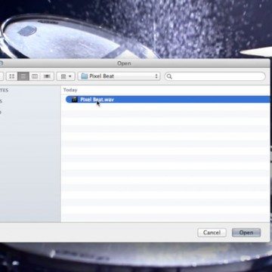Click folder icon in Pixel Beat path popup
This screenshot has width=272, height=272.
pos(84,76)
